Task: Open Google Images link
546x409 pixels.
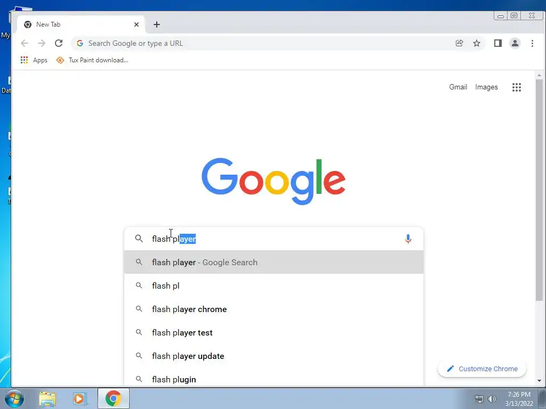Action: (486, 87)
